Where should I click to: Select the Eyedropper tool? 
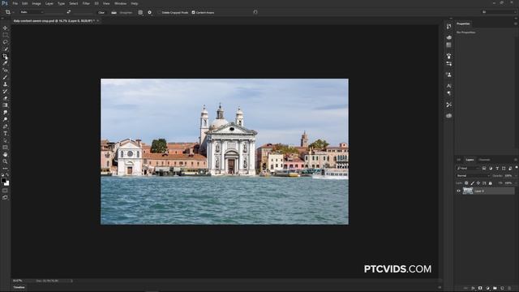[x=5, y=63]
